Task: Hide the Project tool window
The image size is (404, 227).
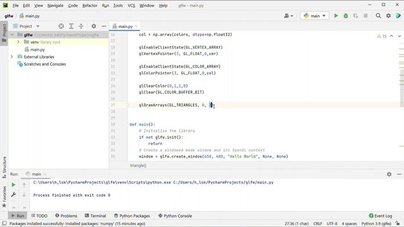Action: (104, 26)
